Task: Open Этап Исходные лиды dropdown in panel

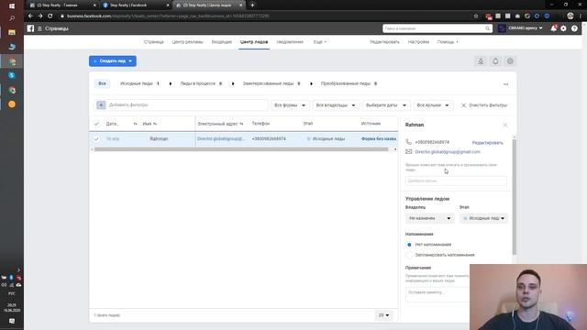Action: pos(483,218)
